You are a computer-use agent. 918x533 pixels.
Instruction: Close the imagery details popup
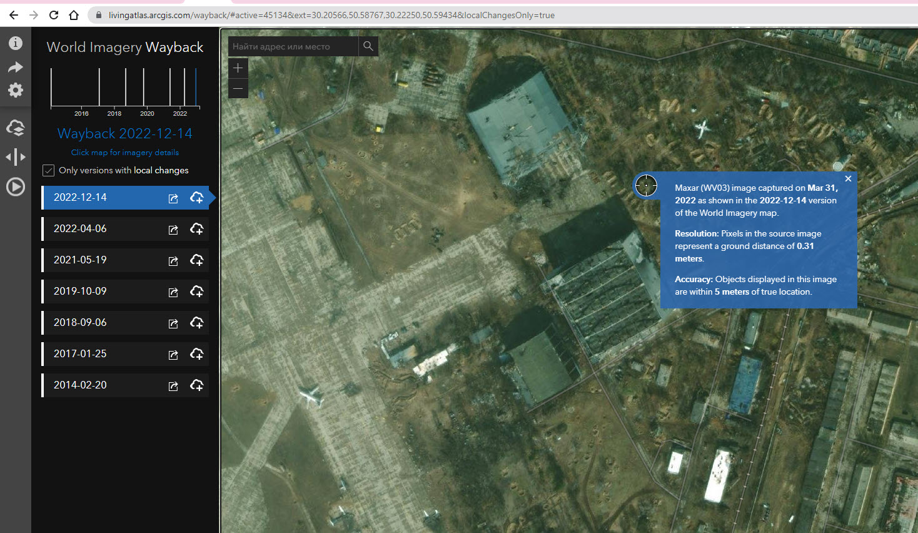pyautogui.click(x=848, y=179)
